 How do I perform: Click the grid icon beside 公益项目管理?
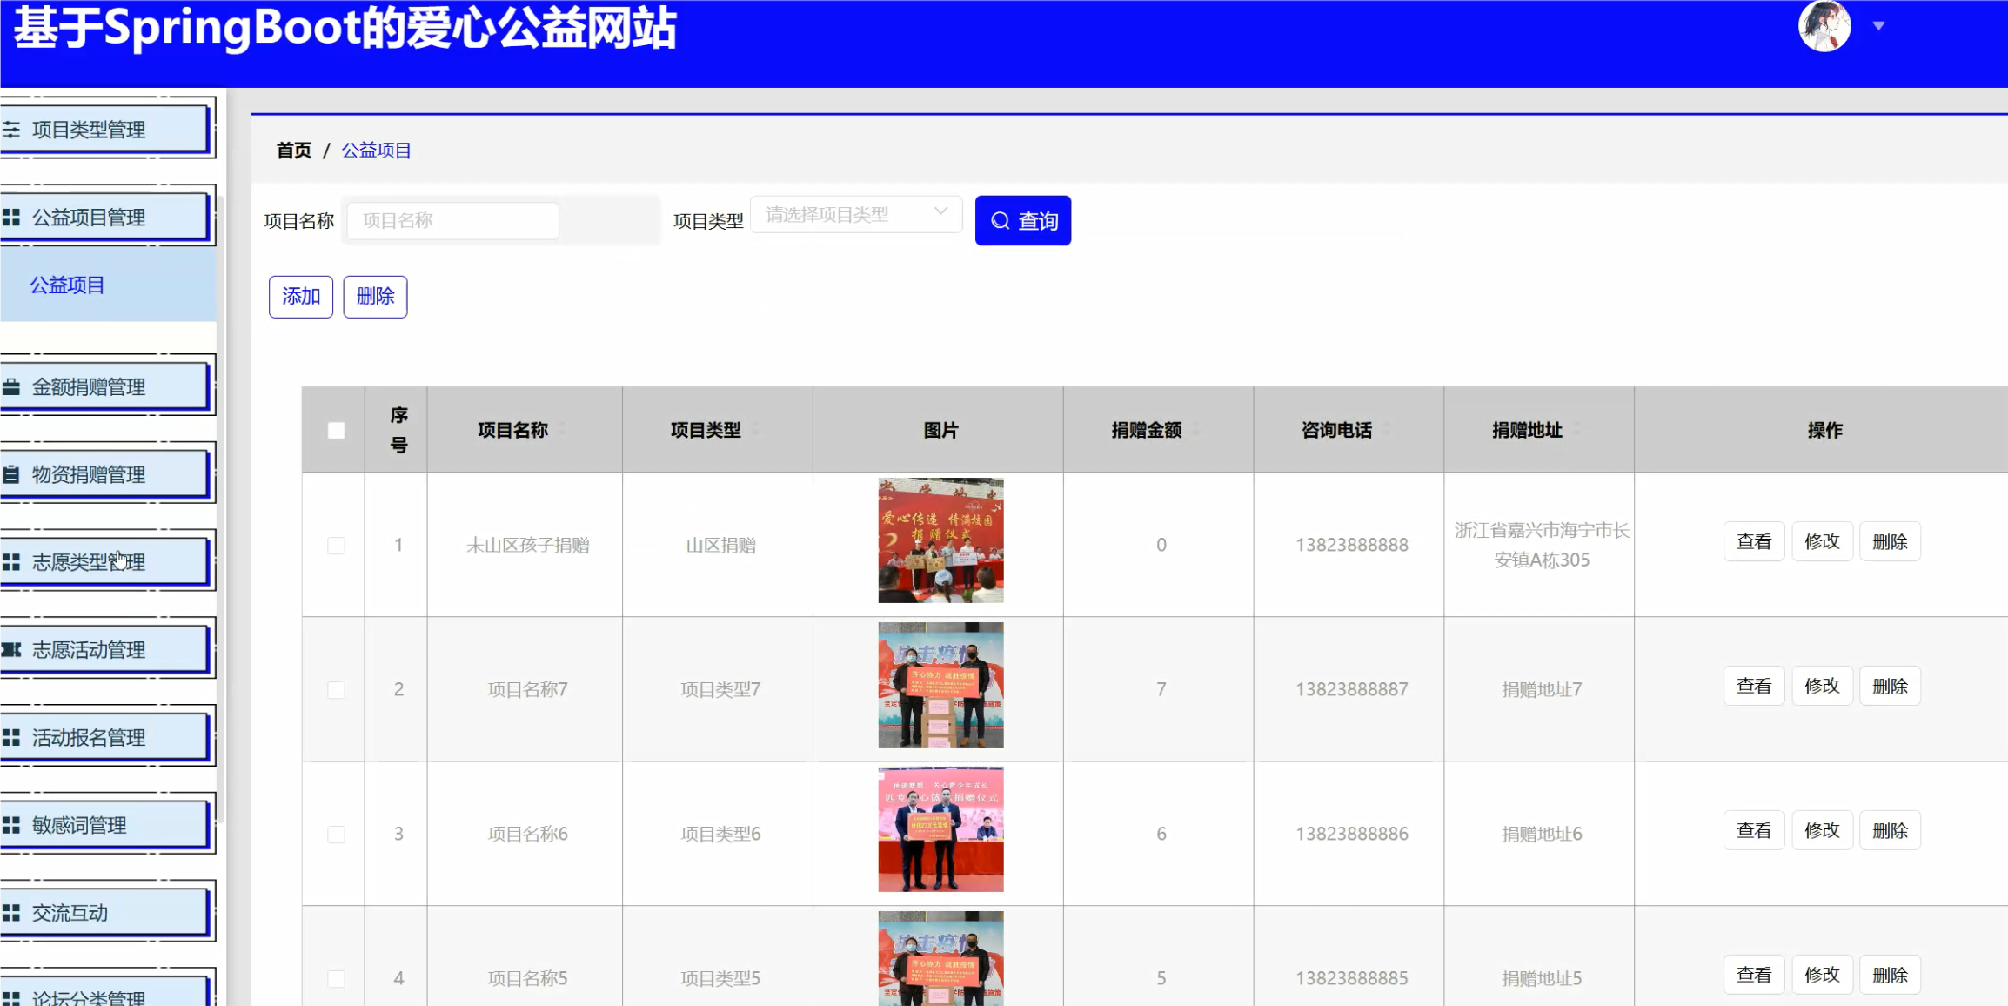[11, 218]
